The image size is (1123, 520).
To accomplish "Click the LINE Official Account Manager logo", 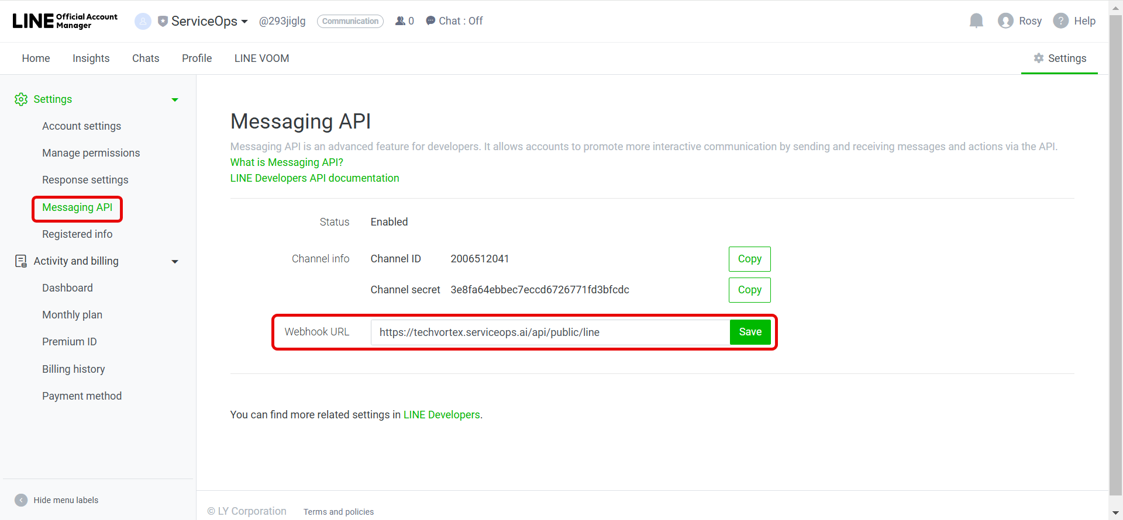I will coord(65,21).
